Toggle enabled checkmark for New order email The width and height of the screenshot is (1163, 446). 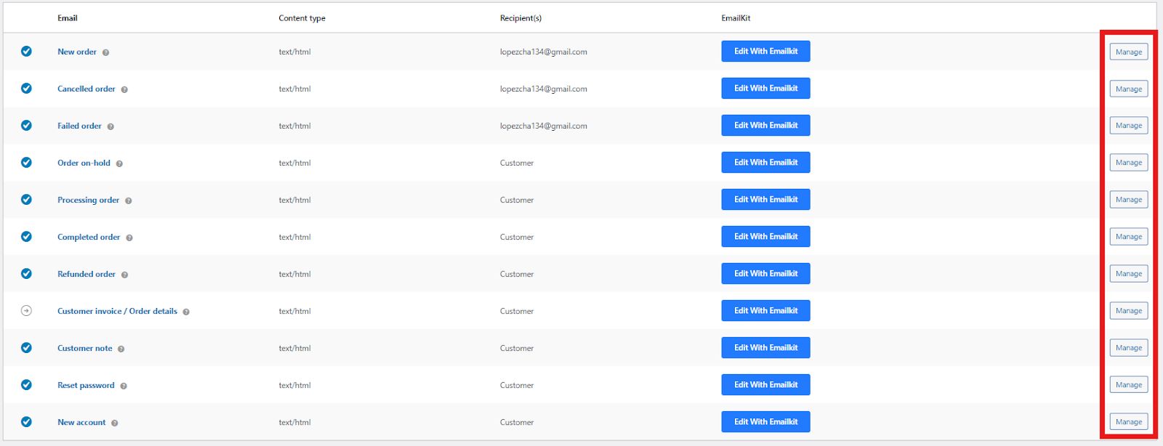[26, 52]
